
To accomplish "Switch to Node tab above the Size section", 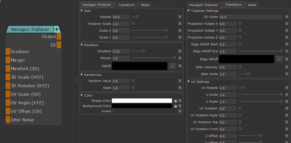I will click(145, 5).
